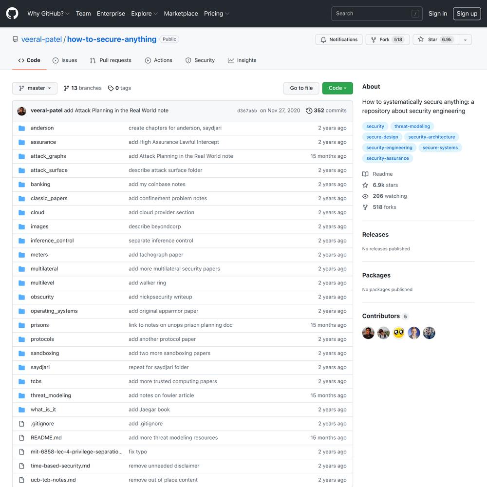The image size is (487, 487).
Task: Click the Fork count 518 badge
Action: tap(398, 39)
